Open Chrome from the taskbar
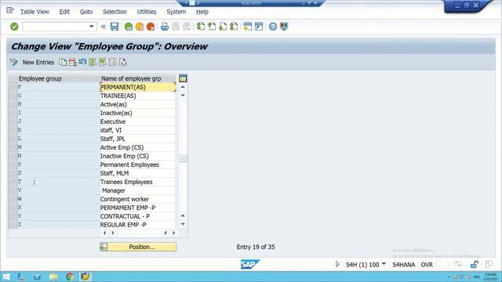 pyautogui.click(x=70, y=277)
